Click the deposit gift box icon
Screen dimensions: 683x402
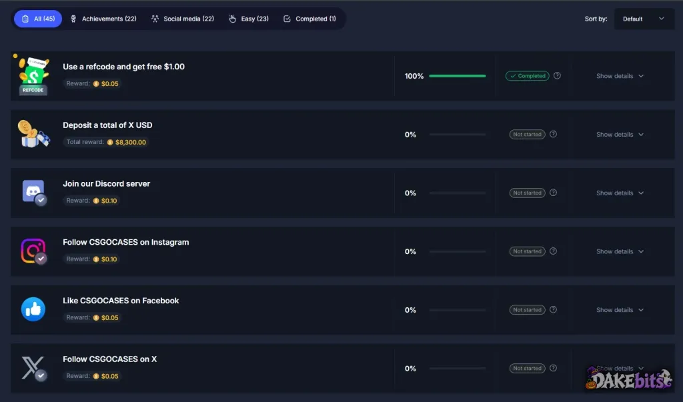click(x=33, y=134)
